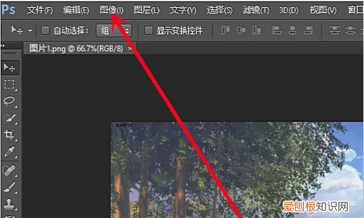Expand the tools panel double-arrow
The image size is (364, 218).
3,45
